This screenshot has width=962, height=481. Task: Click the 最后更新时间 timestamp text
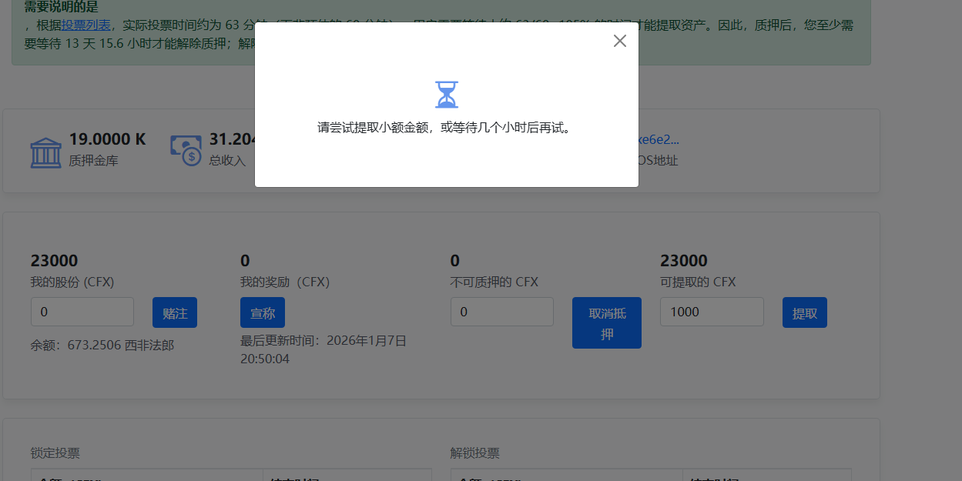pyautogui.click(x=323, y=349)
